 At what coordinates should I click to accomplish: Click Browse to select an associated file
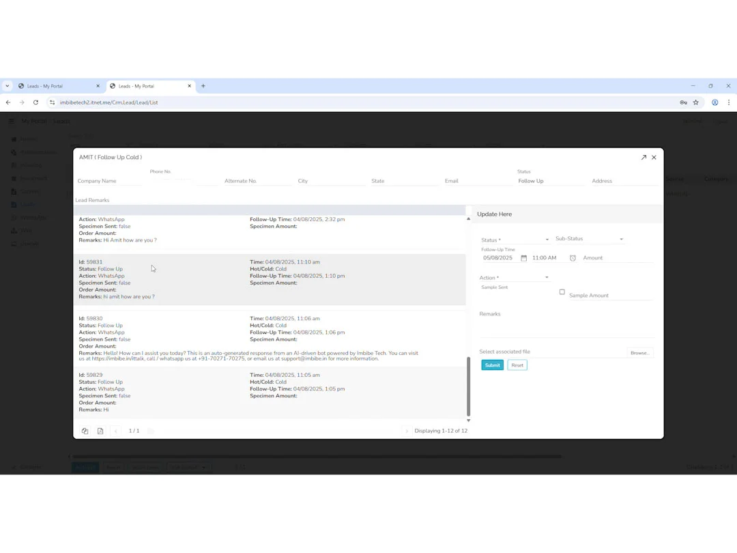(639, 352)
